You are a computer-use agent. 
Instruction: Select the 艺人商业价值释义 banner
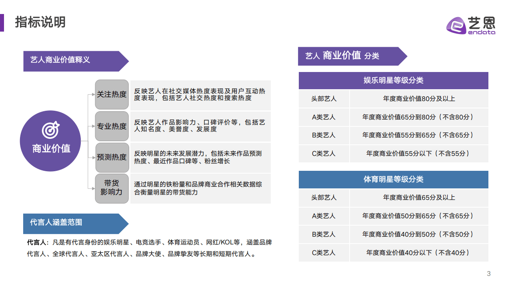[76, 61]
